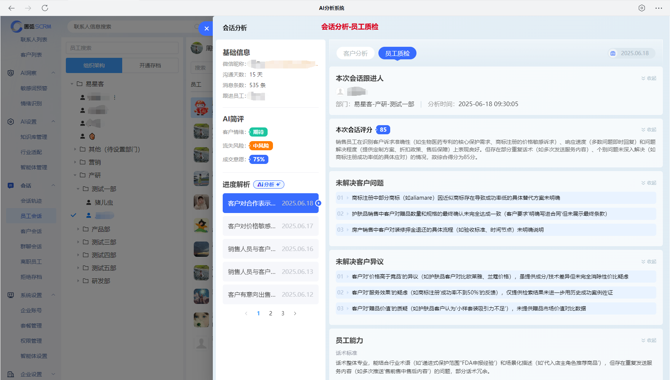Click the 系统设置 monitor icon
This screenshot has height=380, width=670.
pyautogui.click(x=11, y=295)
